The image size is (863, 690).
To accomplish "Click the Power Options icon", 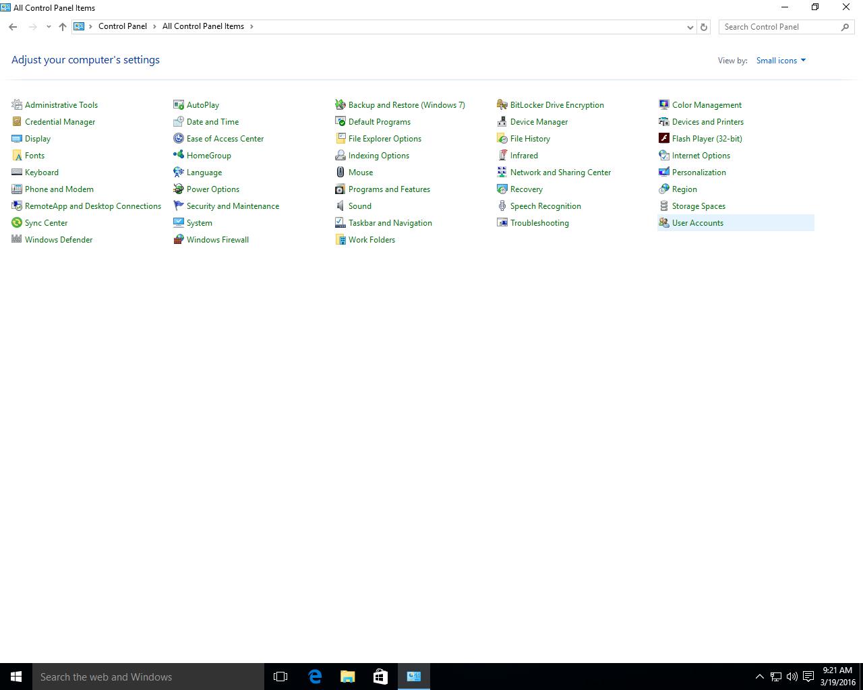I will coord(179,189).
